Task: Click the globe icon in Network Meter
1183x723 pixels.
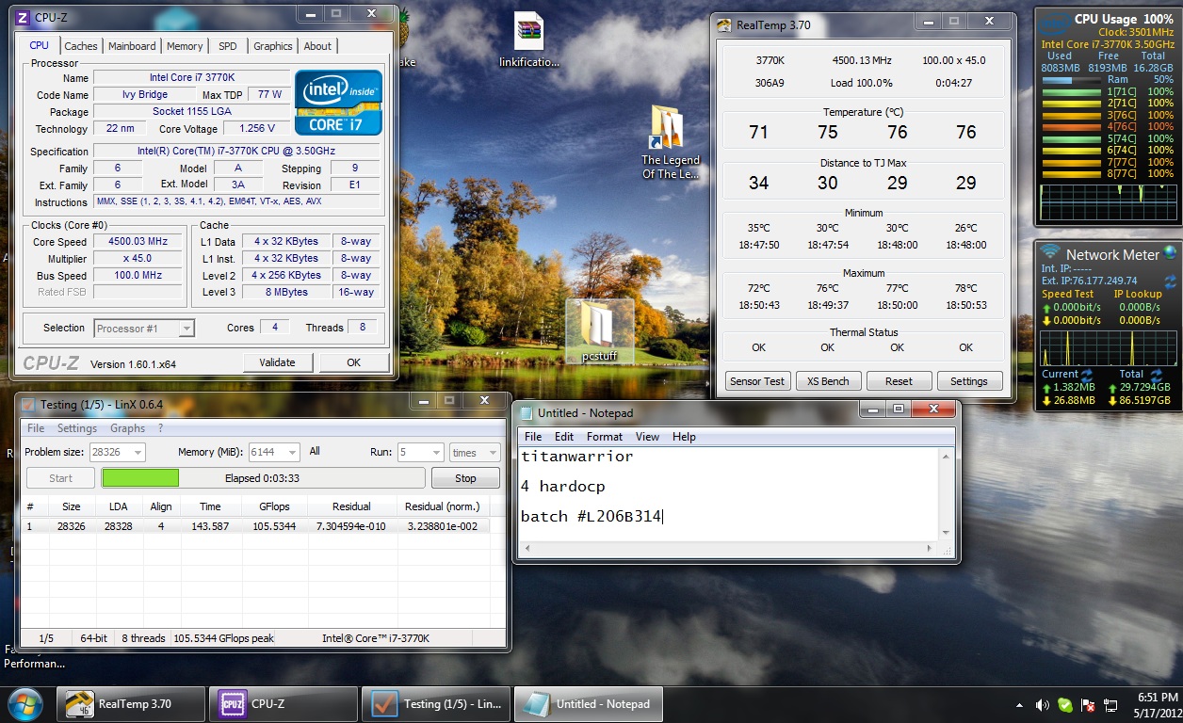Action: (x=1170, y=253)
